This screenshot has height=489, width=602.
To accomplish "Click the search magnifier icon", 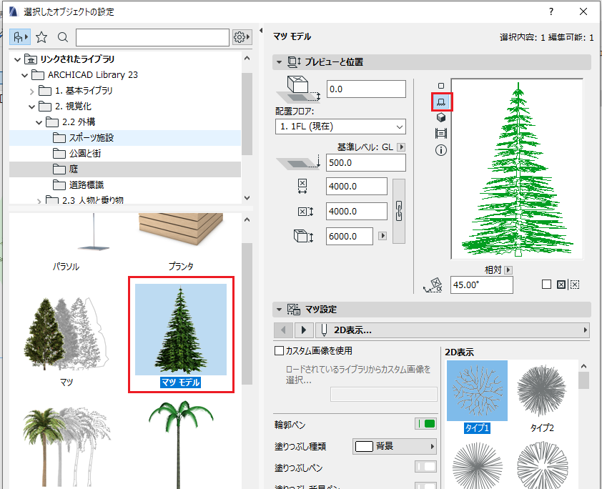I will point(63,37).
